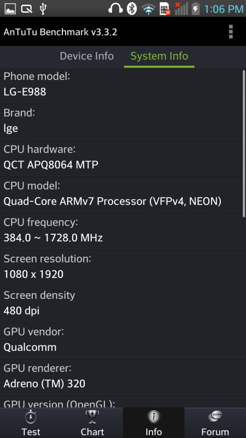Open the Chart trophy icon
The height and width of the screenshot is (438, 246).
pos(92,417)
